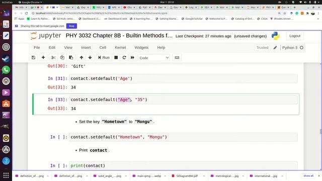The width and height of the screenshot is (322, 181).
Task: Click into the In [31] setdefault('Age') cell
Action: click(183, 78)
